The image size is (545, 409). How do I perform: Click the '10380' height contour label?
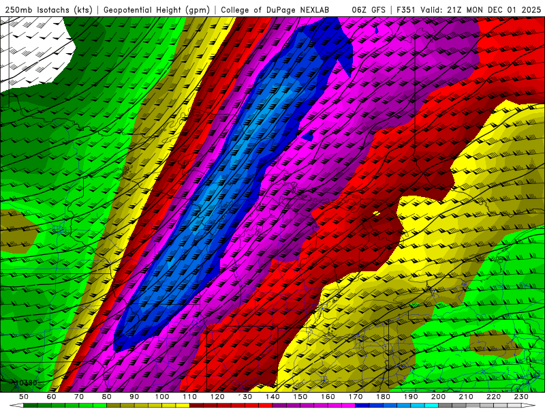pyautogui.click(x=27, y=382)
